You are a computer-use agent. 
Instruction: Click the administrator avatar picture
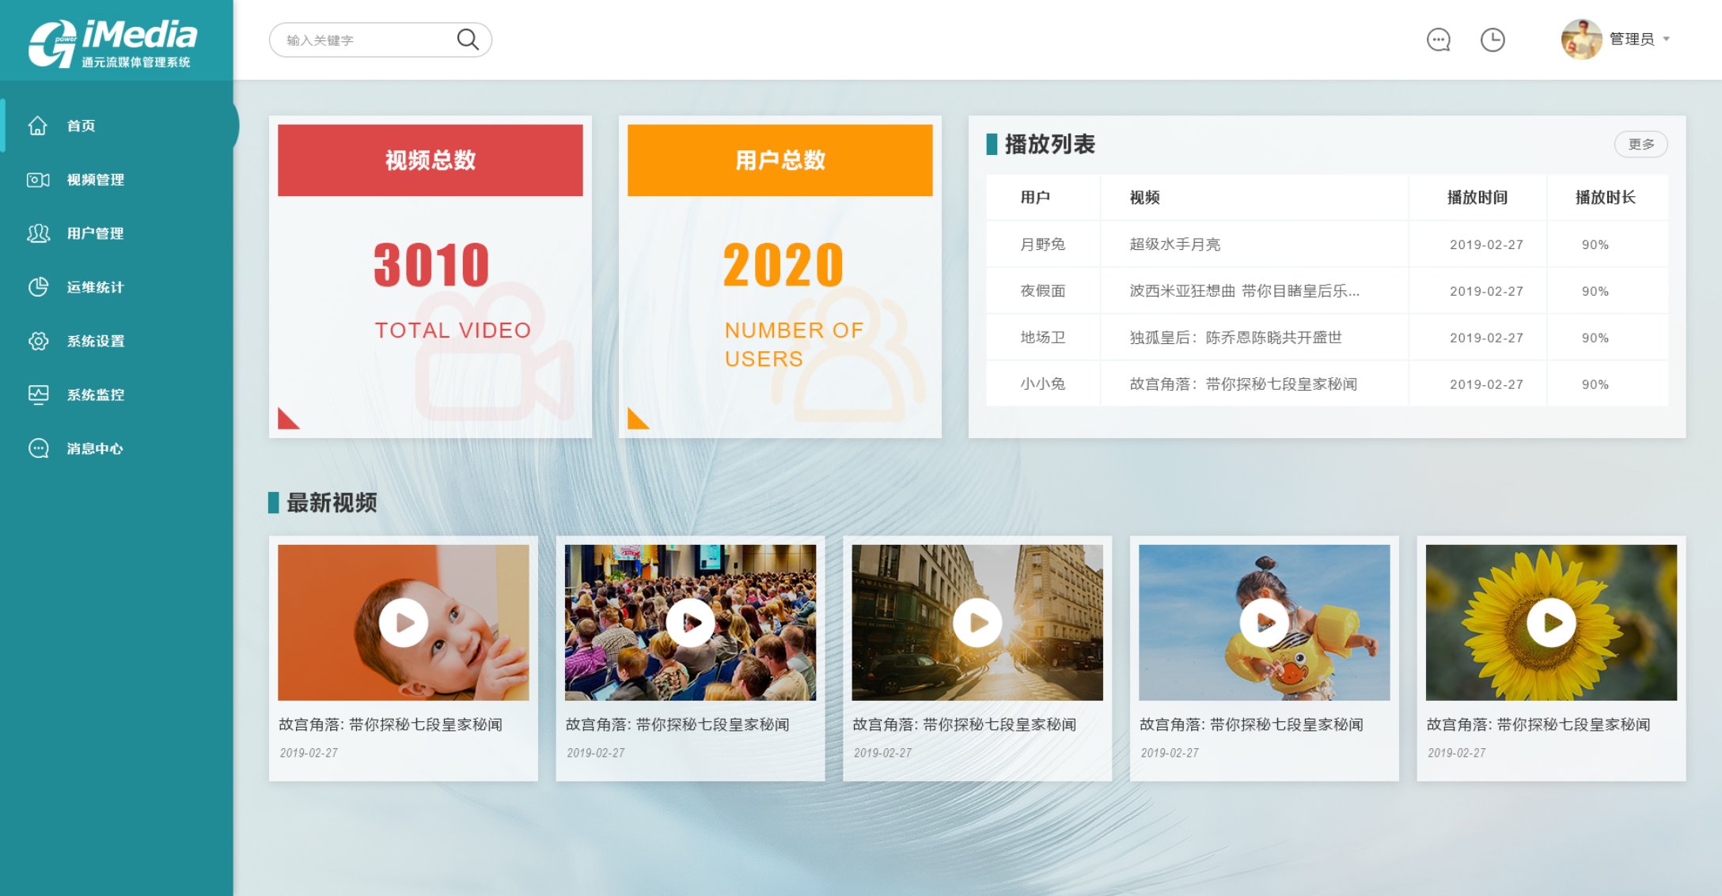coord(1580,40)
